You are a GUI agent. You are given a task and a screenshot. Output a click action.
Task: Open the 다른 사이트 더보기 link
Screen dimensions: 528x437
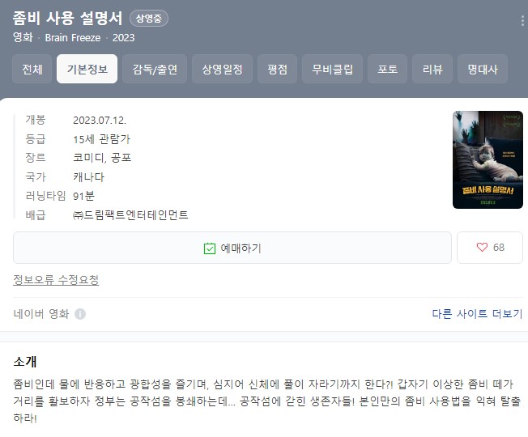click(x=477, y=314)
